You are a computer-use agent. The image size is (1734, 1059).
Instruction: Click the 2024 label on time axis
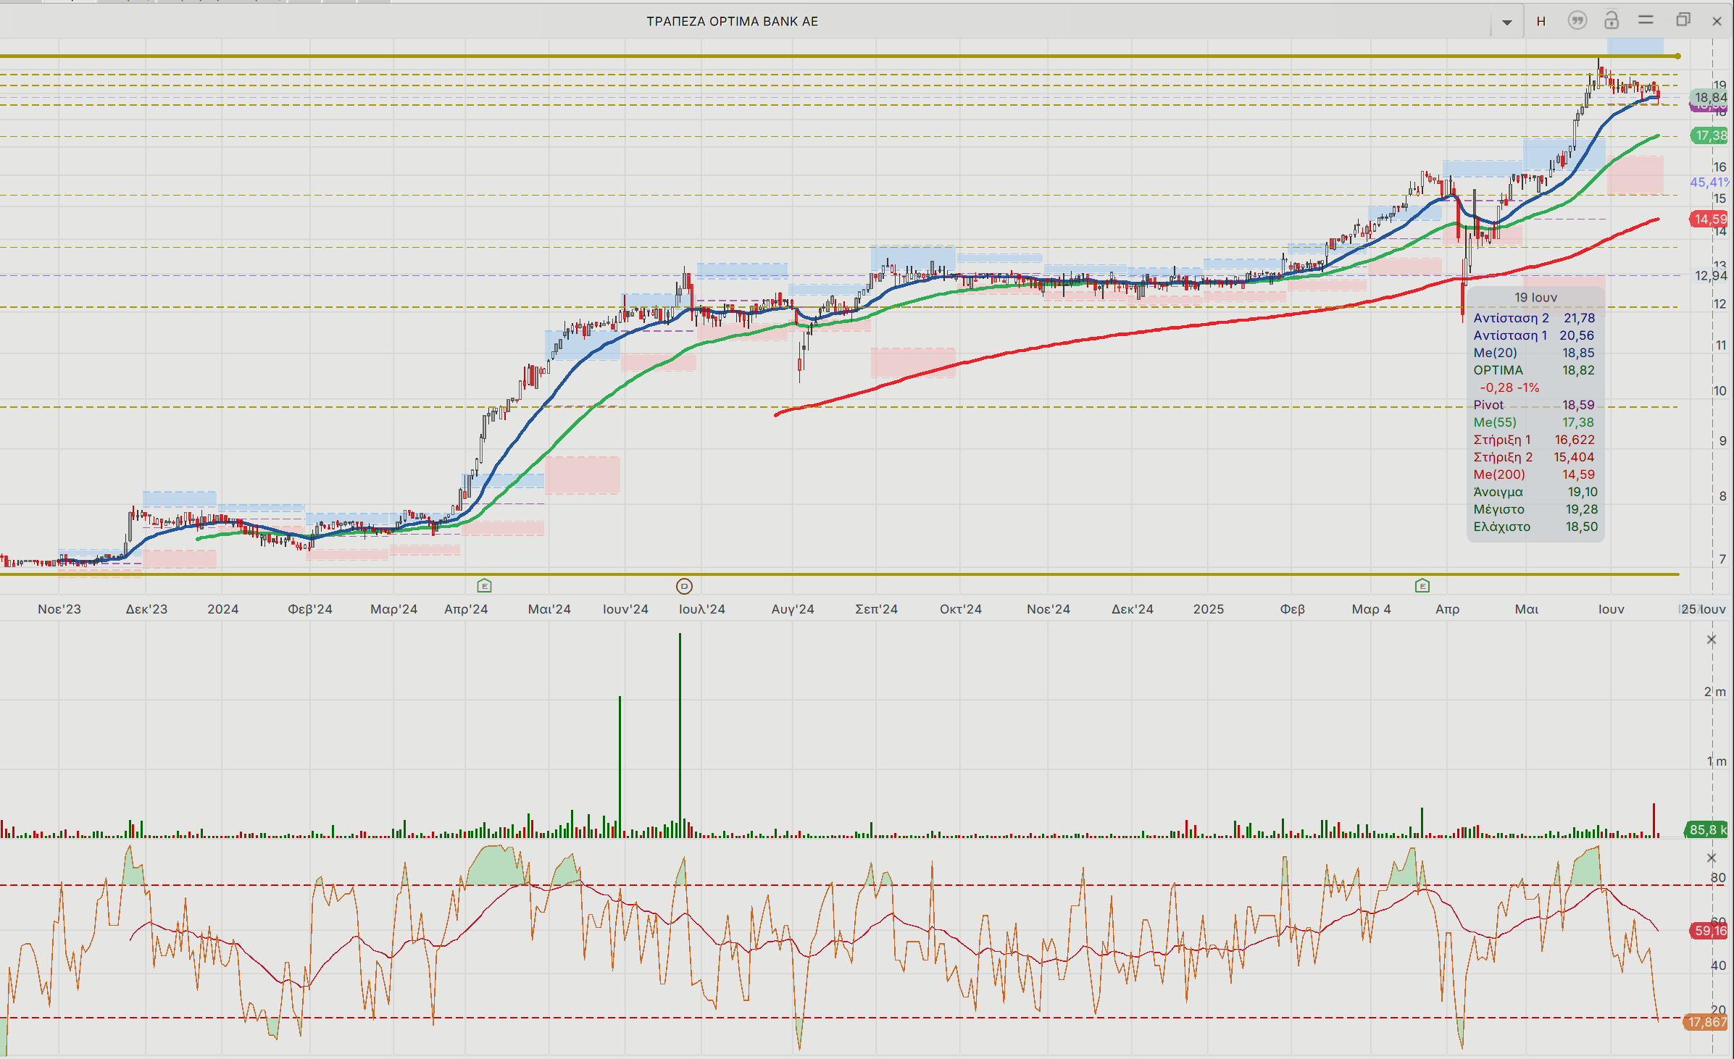[x=223, y=609]
